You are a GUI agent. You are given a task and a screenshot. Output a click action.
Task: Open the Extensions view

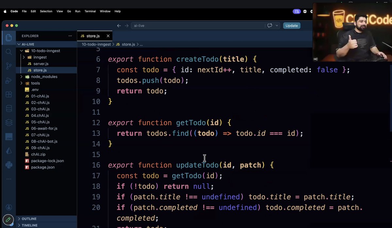pyautogui.click(x=9, y=94)
